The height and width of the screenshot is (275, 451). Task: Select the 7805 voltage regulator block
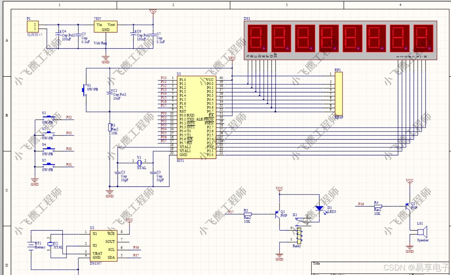pos(105,27)
